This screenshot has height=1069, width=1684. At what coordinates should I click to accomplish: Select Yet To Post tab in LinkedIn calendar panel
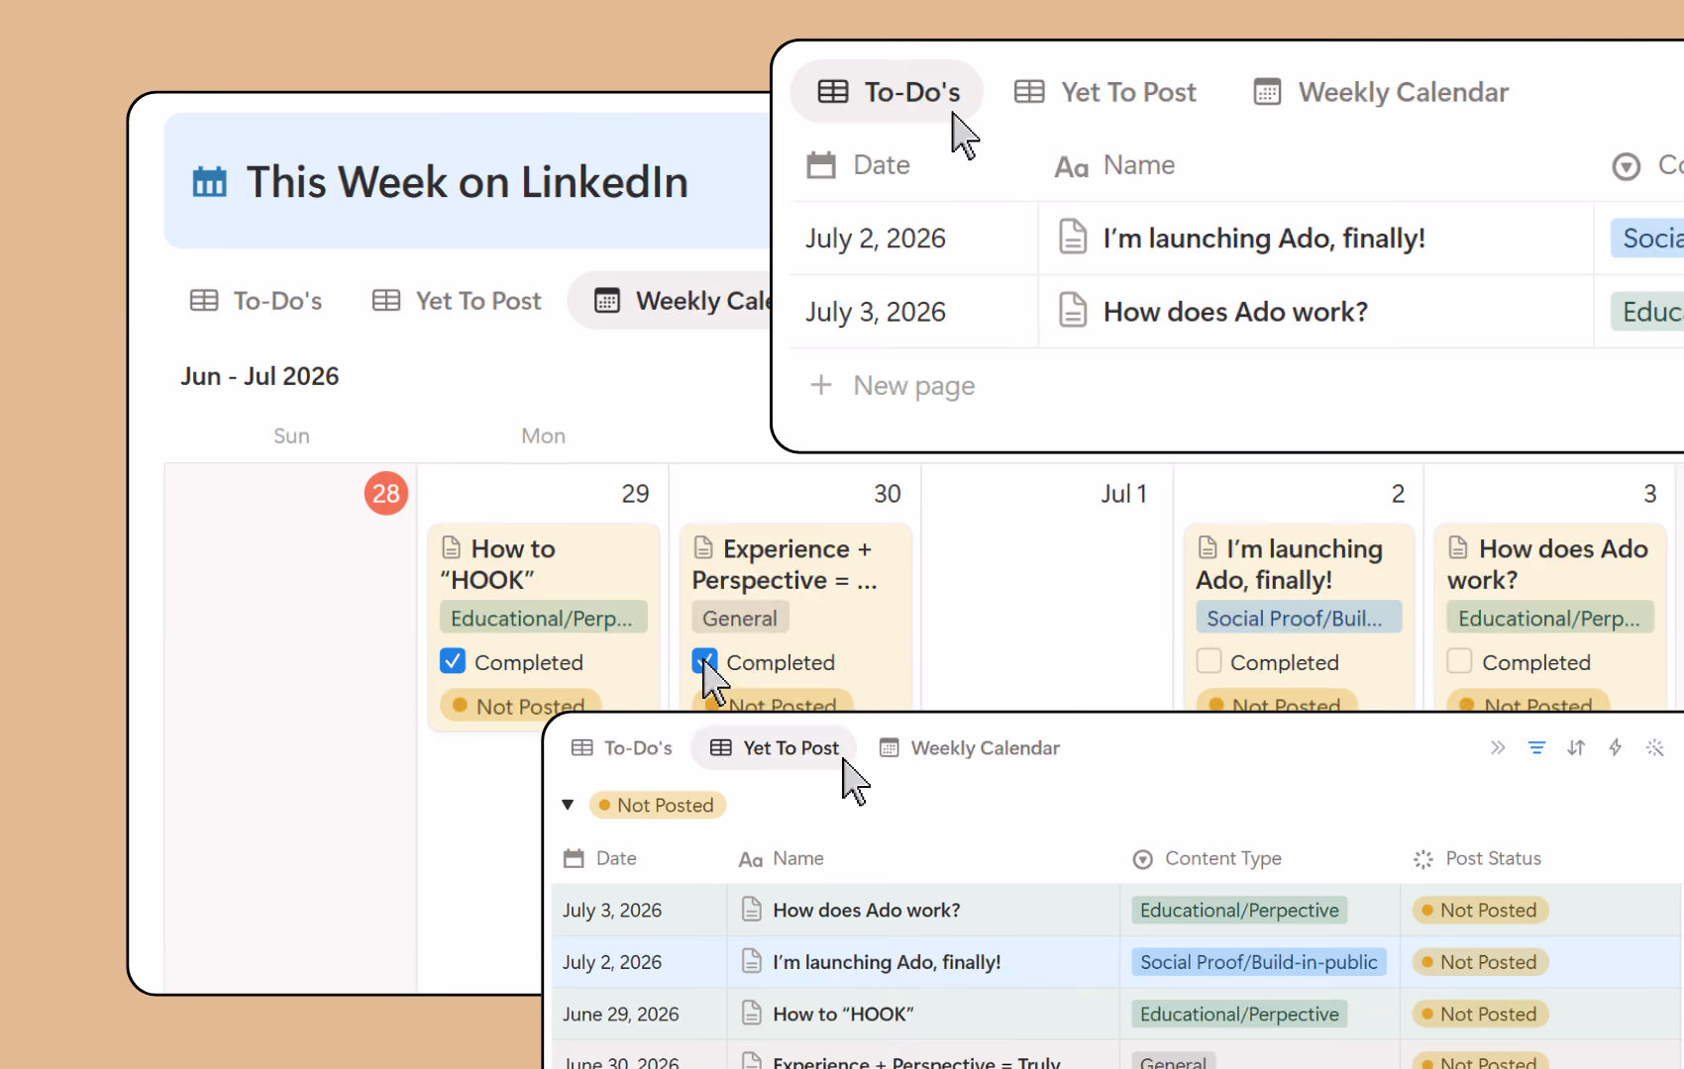pos(457,301)
